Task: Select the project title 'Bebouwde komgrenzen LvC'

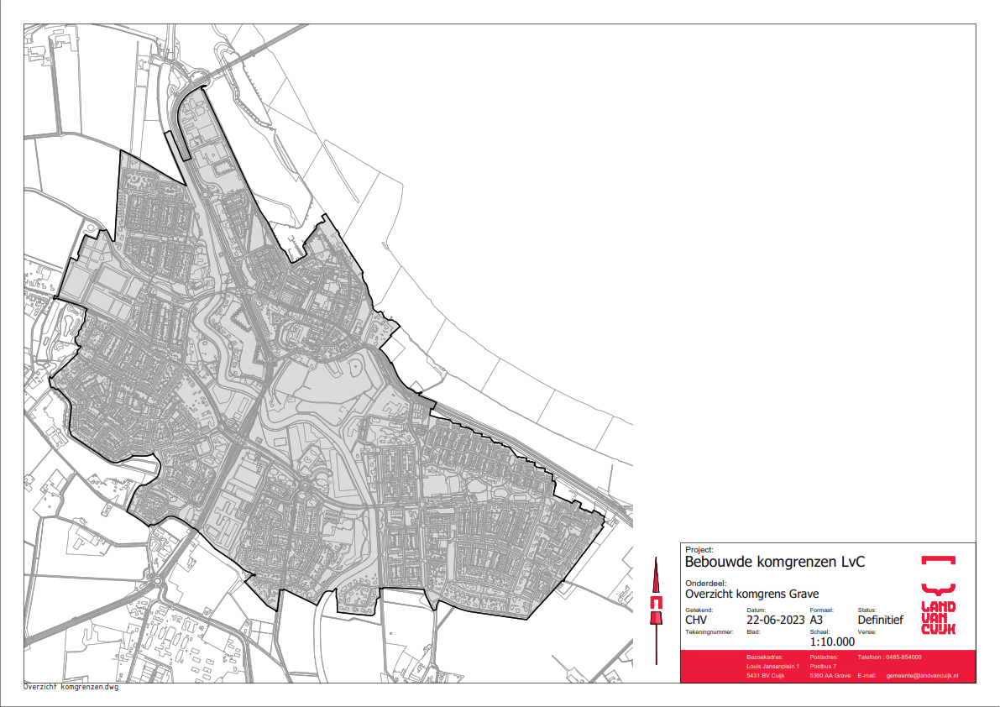Action: click(774, 562)
